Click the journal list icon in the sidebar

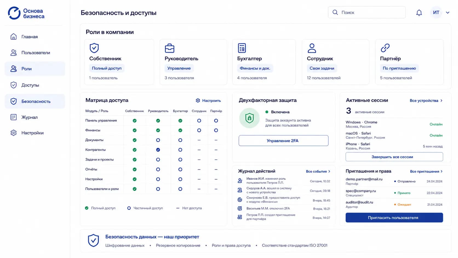pyautogui.click(x=13, y=117)
